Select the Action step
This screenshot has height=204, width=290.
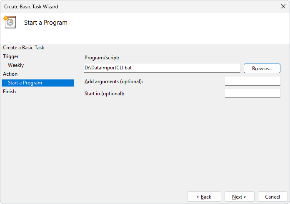[10, 74]
